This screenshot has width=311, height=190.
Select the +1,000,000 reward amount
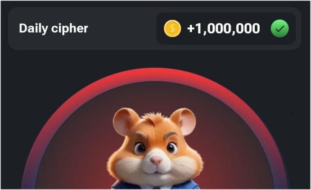pos(224,28)
